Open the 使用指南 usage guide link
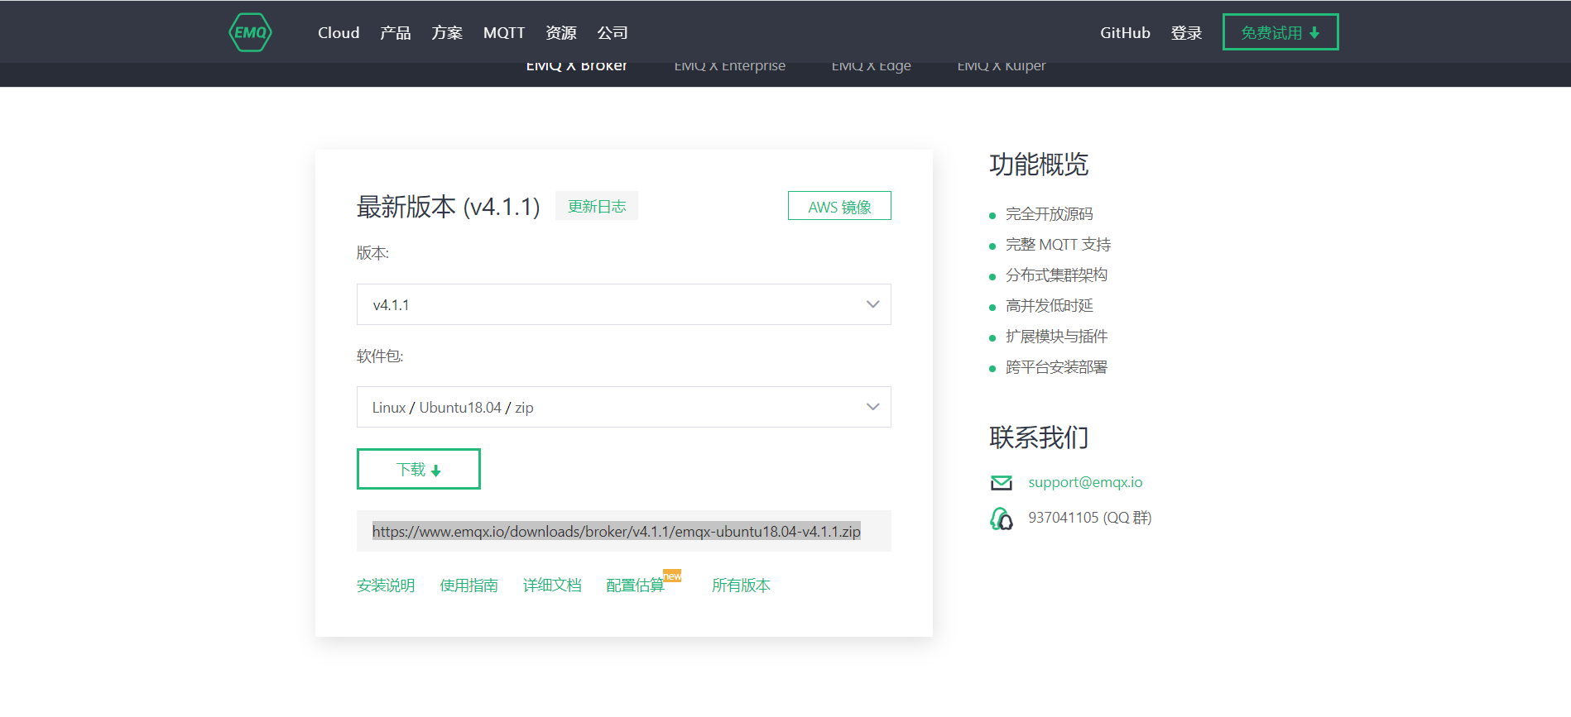The width and height of the screenshot is (1571, 717). click(x=469, y=586)
